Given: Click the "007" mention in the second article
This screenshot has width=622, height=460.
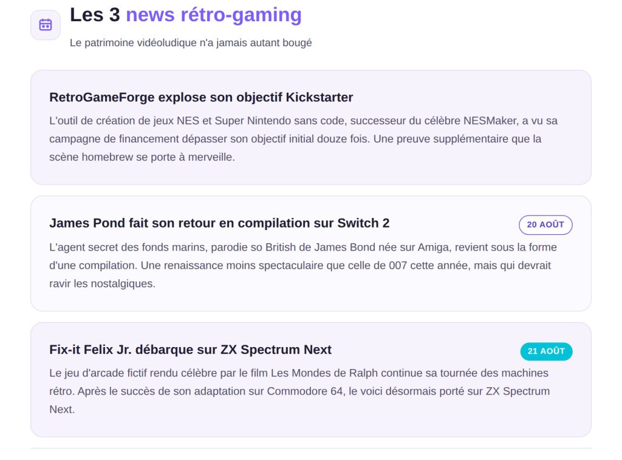Looking at the screenshot, I should pyautogui.click(x=398, y=265).
